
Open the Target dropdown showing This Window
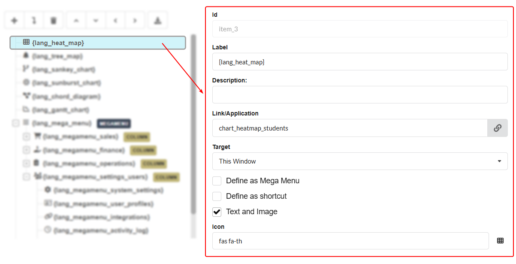pos(359,161)
